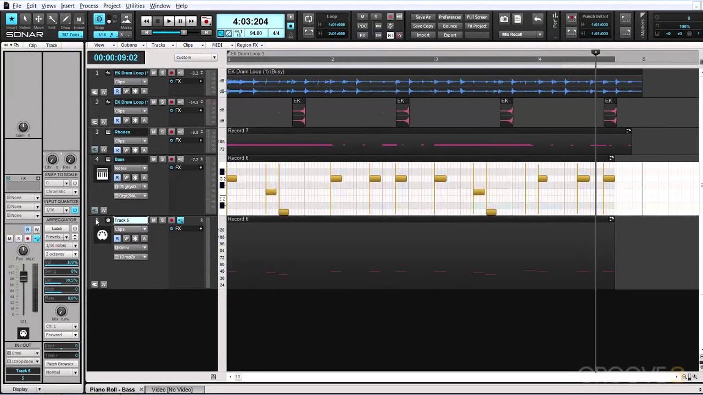The width and height of the screenshot is (703, 395).
Task: Open the notes document icon
Action: [517, 19]
